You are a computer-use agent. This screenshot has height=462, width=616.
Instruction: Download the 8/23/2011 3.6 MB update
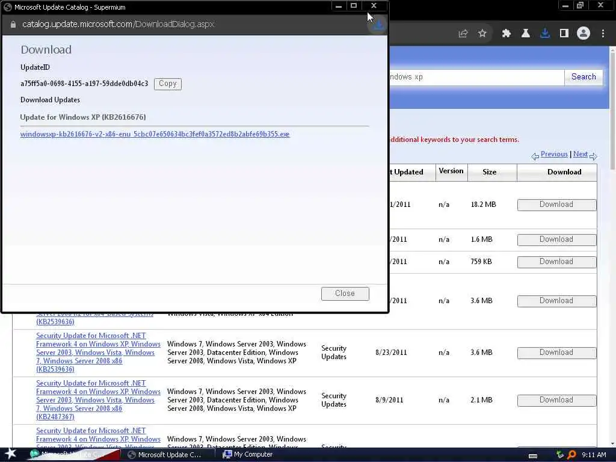point(556,353)
